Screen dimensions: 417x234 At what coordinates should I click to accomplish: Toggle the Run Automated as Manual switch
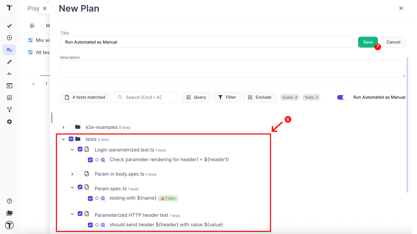342,97
